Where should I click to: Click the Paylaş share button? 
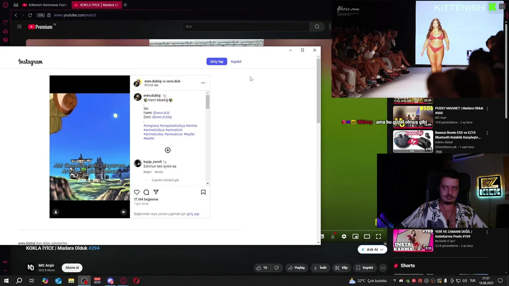tap(296, 268)
